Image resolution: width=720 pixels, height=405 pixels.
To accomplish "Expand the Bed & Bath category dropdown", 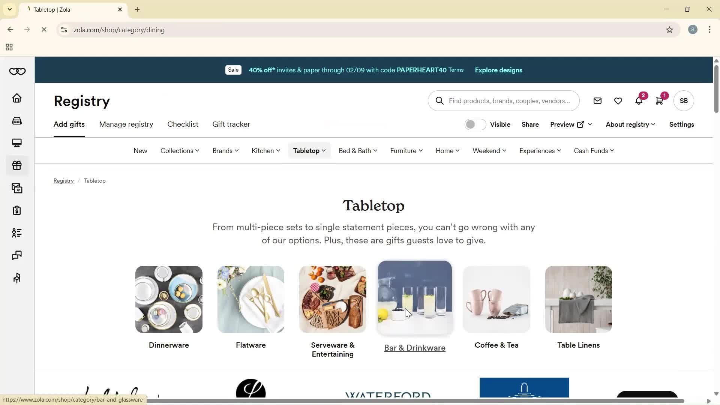I will click(x=357, y=150).
